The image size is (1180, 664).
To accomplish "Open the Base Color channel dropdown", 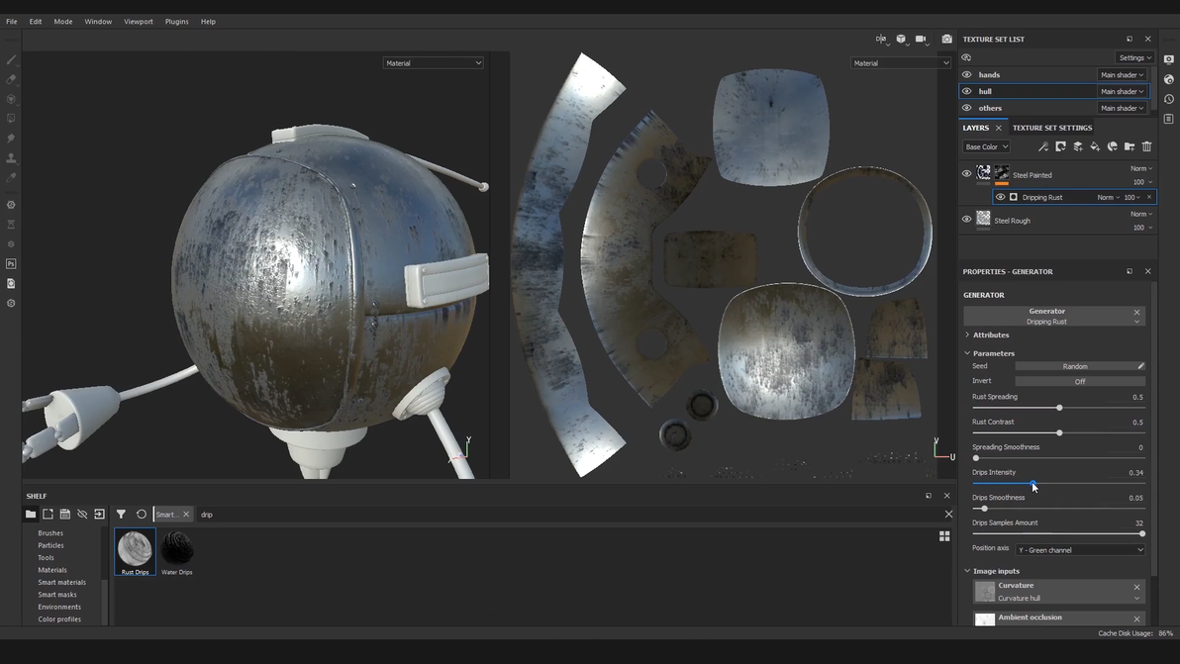I will coord(986,146).
